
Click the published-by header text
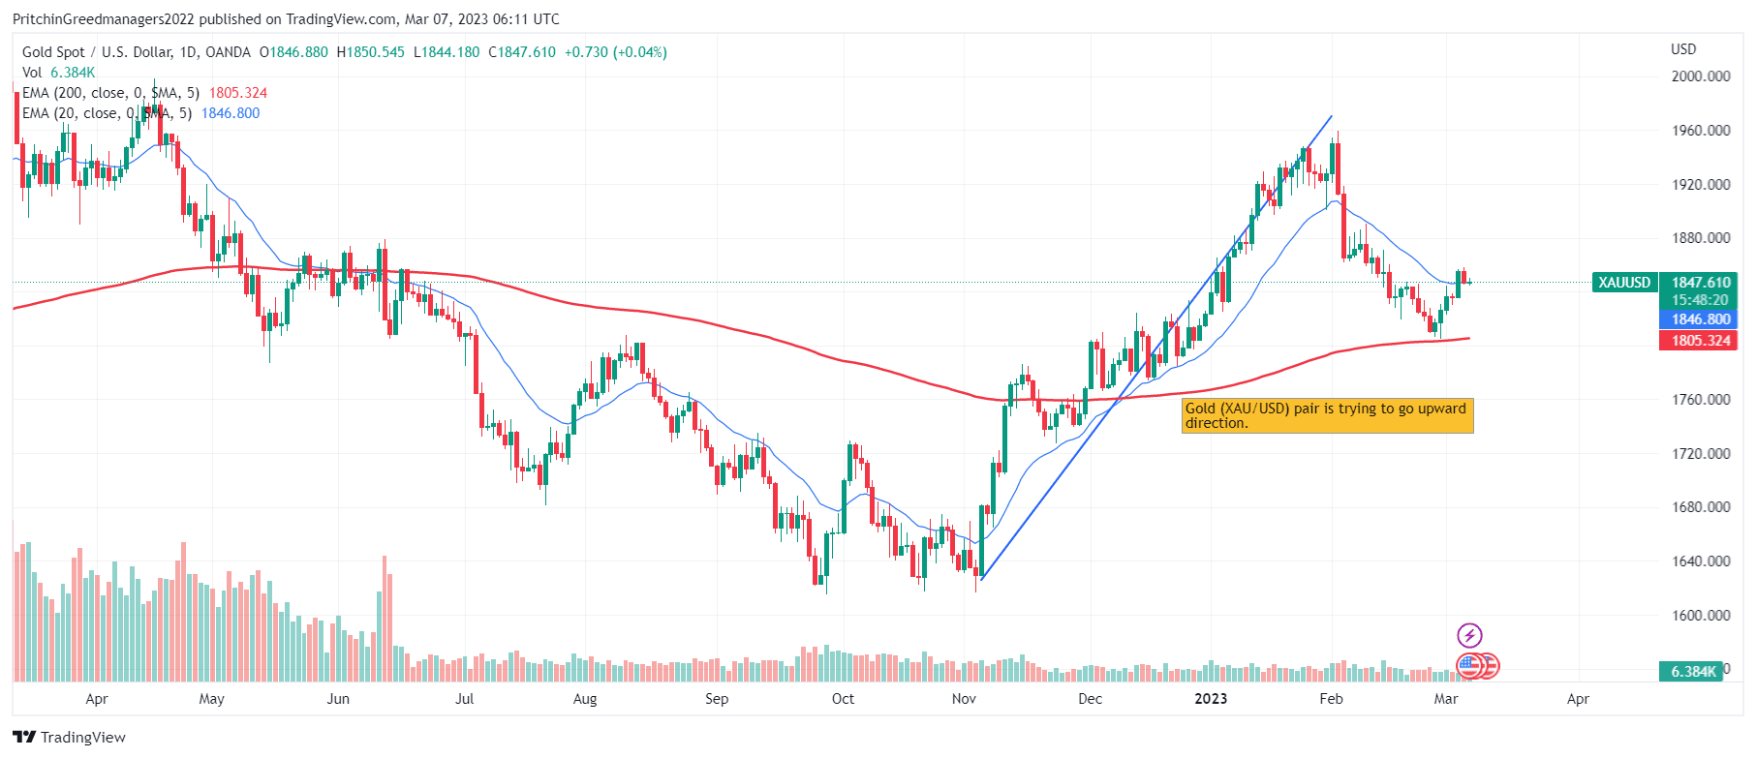(x=286, y=19)
